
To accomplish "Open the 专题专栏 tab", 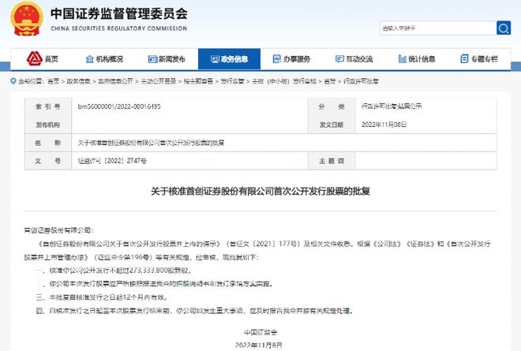I will (479, 59).
